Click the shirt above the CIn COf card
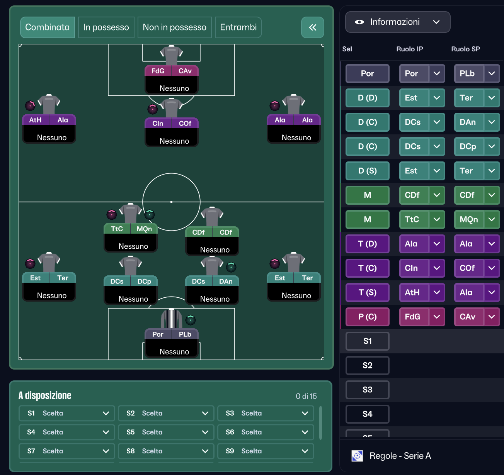 171,108
